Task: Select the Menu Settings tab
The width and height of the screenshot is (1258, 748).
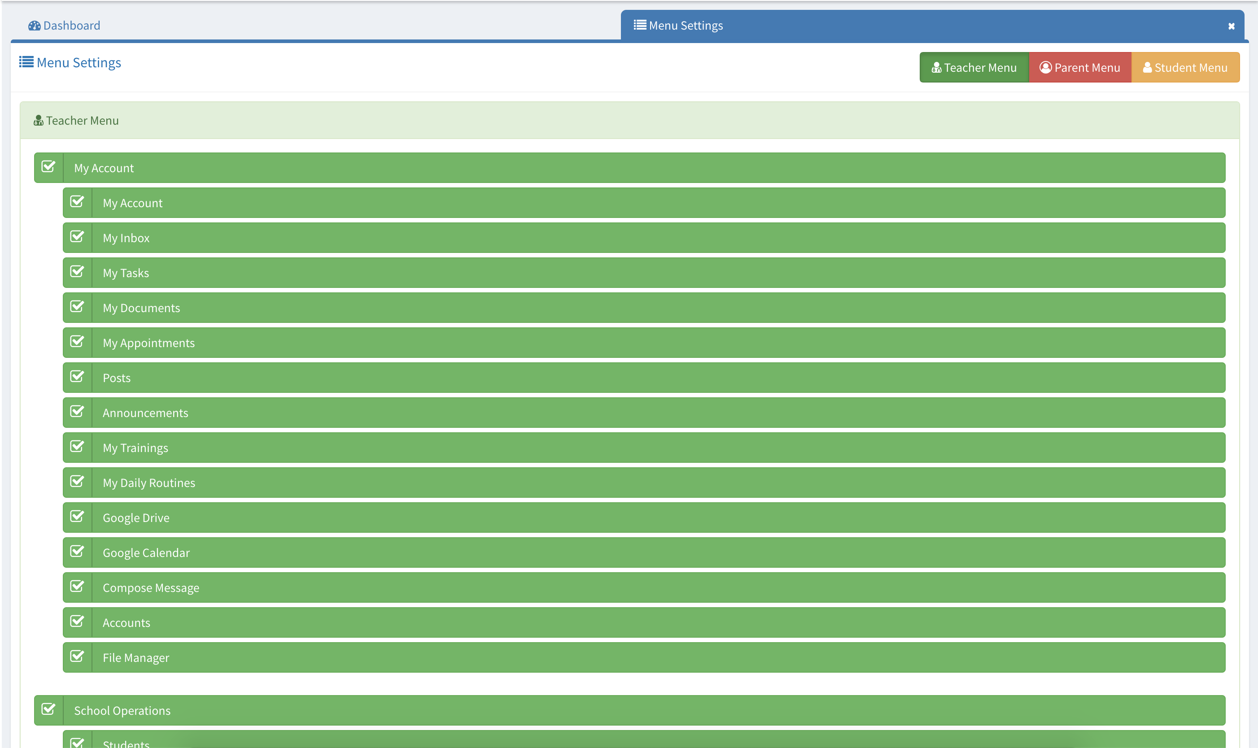Action: pos(686,26)
